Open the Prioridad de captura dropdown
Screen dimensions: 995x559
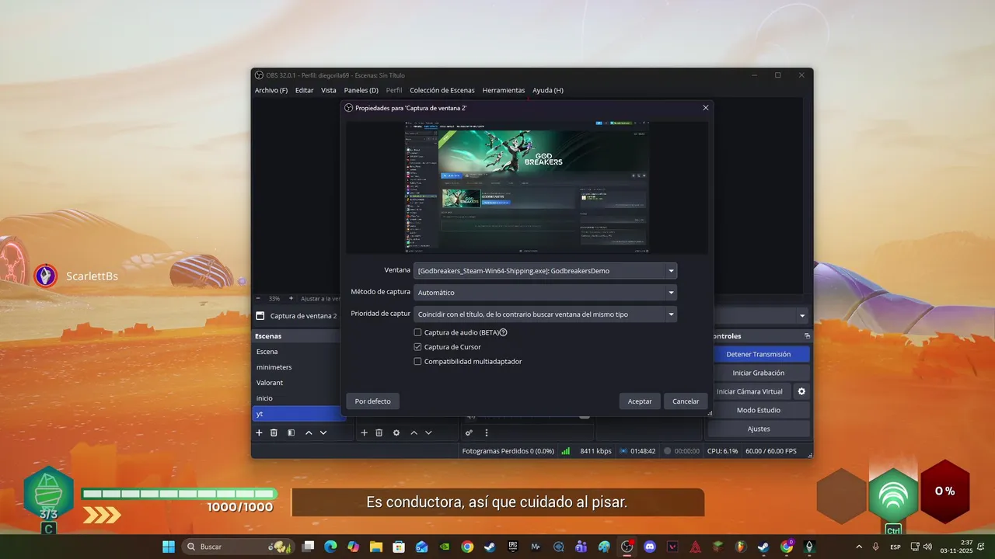tap(546, 314)
